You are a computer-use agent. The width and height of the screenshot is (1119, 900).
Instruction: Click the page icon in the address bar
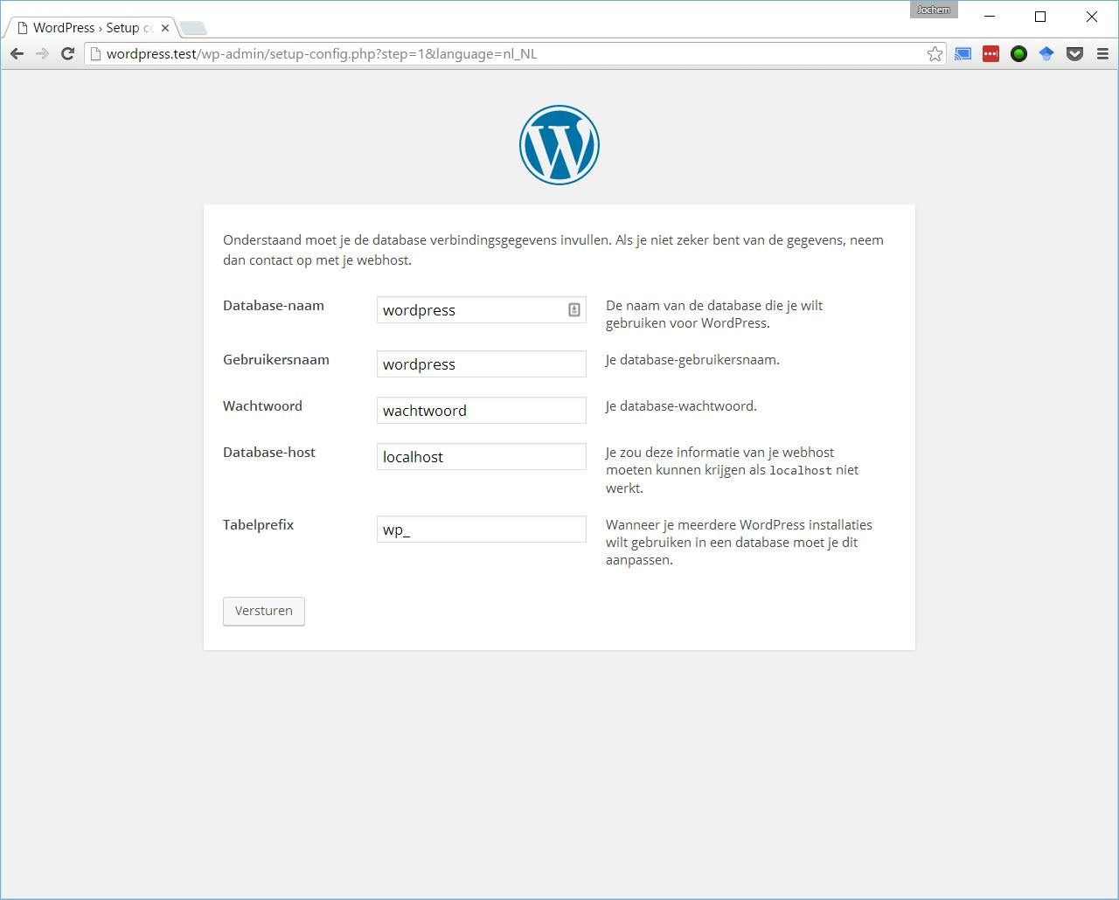point(95,54)
